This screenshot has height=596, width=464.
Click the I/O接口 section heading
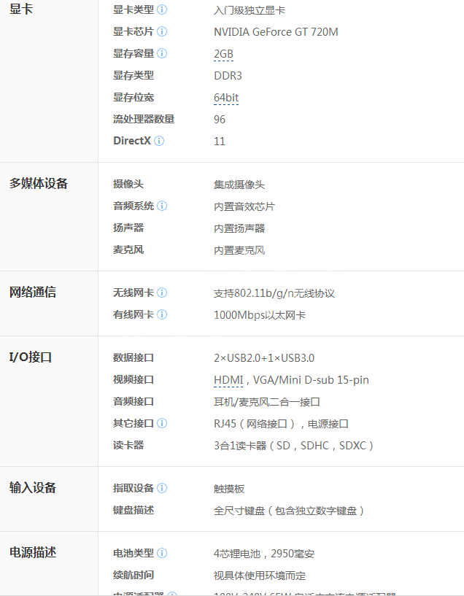coord(31,357)
